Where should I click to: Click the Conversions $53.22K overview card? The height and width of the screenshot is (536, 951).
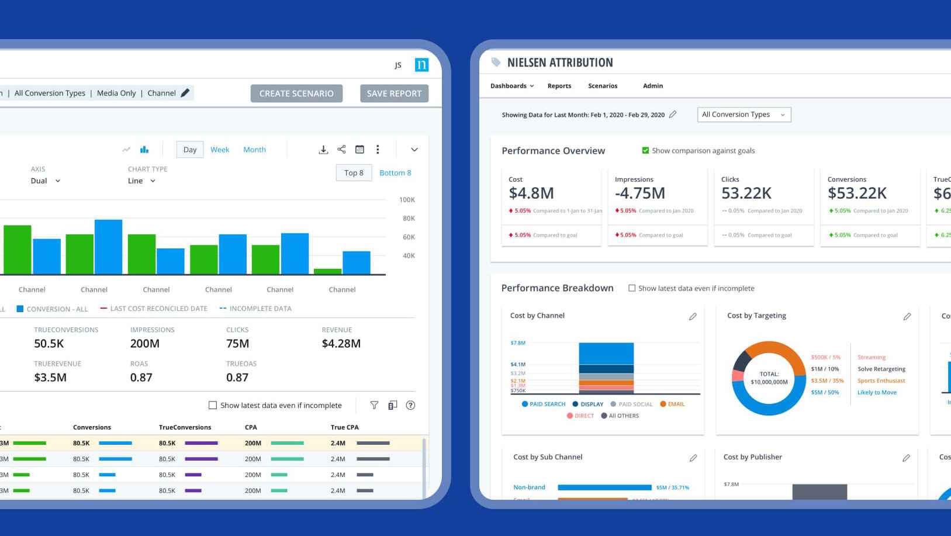pos(870,207)
